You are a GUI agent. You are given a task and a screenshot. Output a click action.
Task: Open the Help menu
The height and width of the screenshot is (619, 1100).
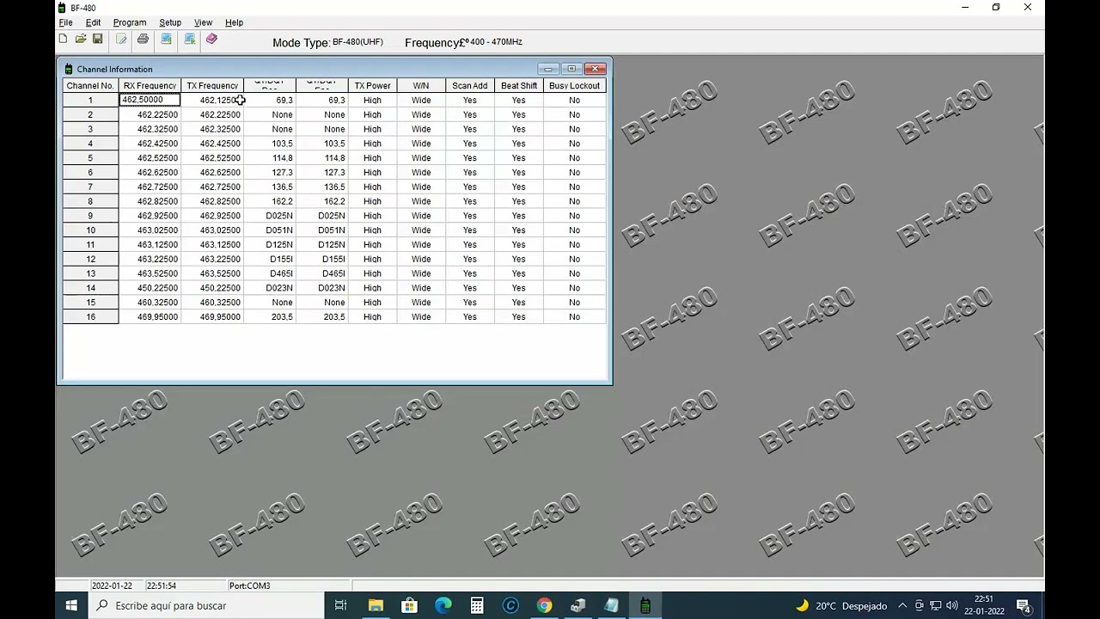(234, 22)
